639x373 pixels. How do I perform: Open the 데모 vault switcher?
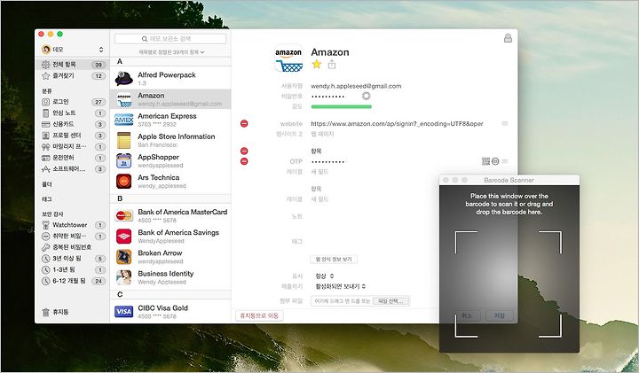[x=73, y=50]
